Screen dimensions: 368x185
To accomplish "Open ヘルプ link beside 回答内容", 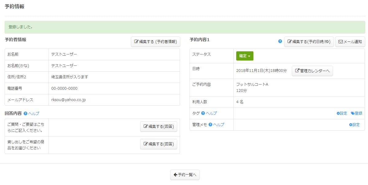I will (34, 113).
